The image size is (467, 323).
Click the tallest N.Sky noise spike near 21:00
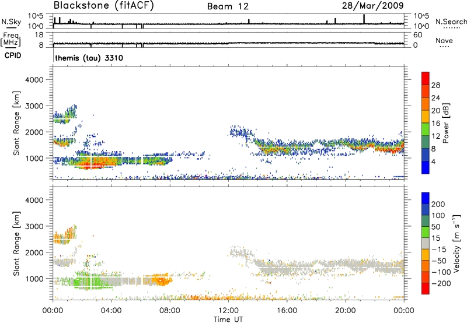(x=364, y=19)
